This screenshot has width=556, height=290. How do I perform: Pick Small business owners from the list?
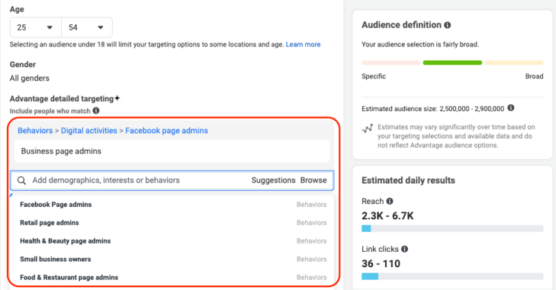click(56, 259)
